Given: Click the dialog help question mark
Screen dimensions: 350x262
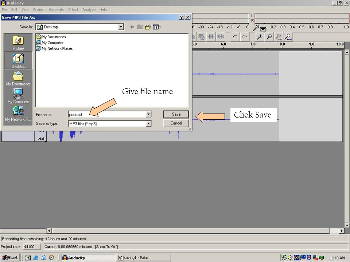Looking at the screenshot, I should [x=182, y=17].
